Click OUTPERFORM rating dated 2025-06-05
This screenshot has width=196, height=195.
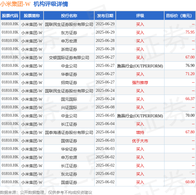coord(140,116)
